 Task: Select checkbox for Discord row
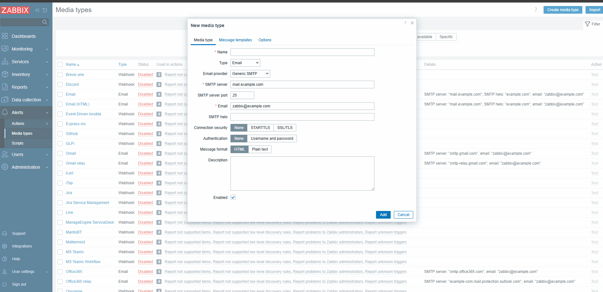(60, 85)
